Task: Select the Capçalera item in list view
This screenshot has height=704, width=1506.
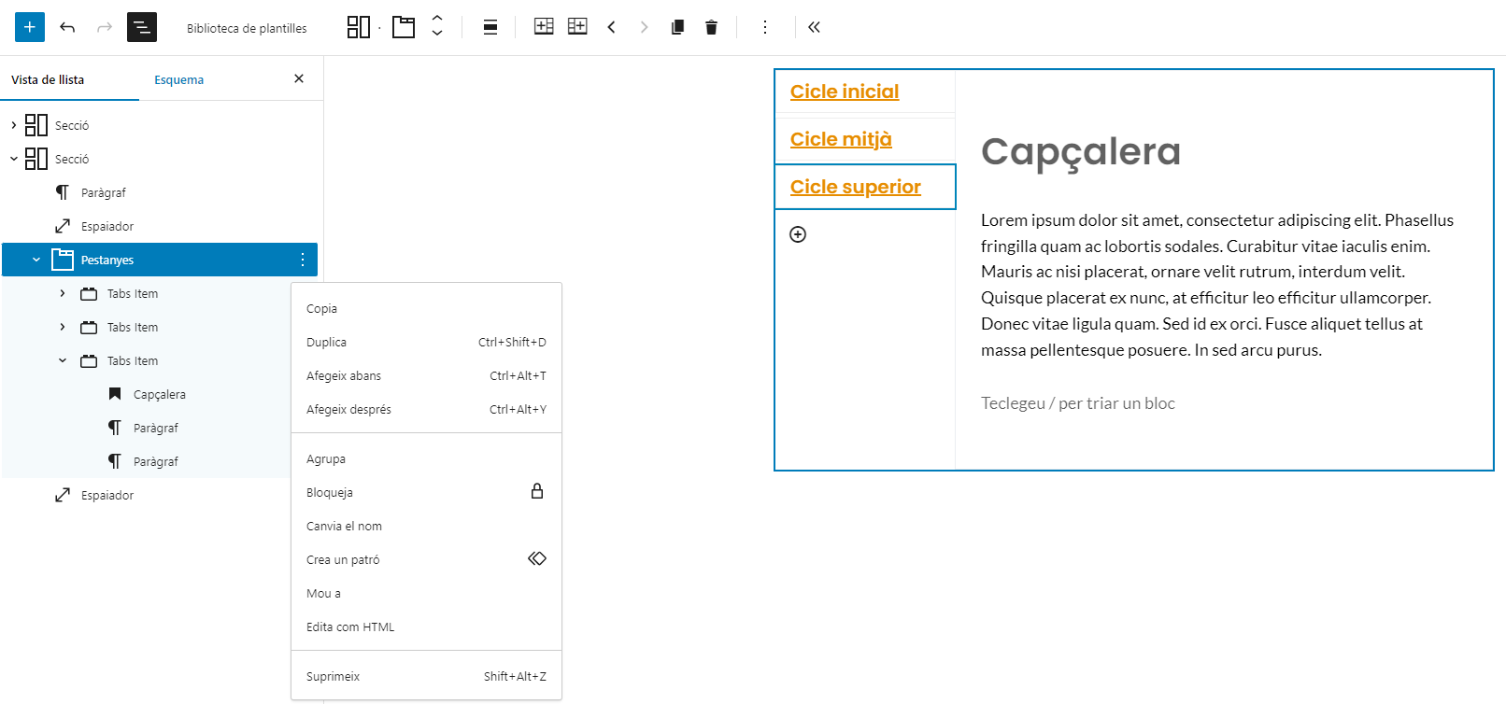Action: click(x=160, y=394)
